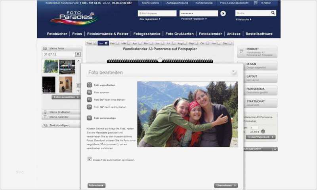This screenshot has height=190, width=317.
Task: Click the Passwort vergessen link
Action: pos(194,19)
